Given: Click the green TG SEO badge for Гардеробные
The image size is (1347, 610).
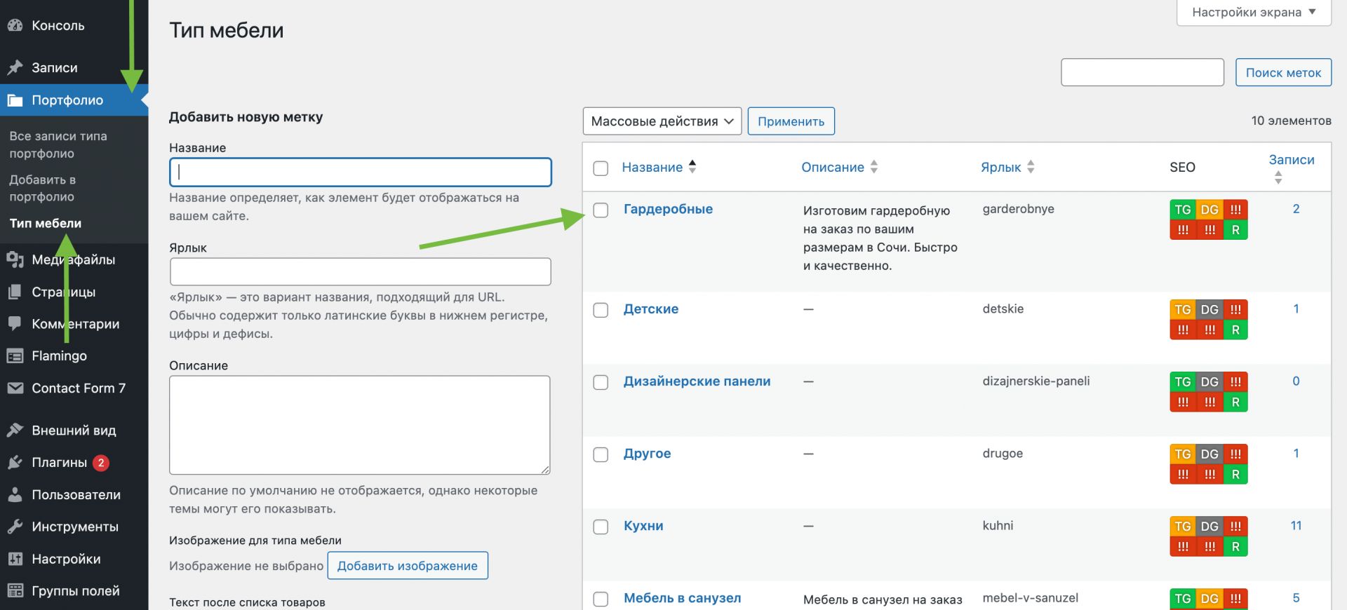Looking at the screenshot, I should [1183, 210].
